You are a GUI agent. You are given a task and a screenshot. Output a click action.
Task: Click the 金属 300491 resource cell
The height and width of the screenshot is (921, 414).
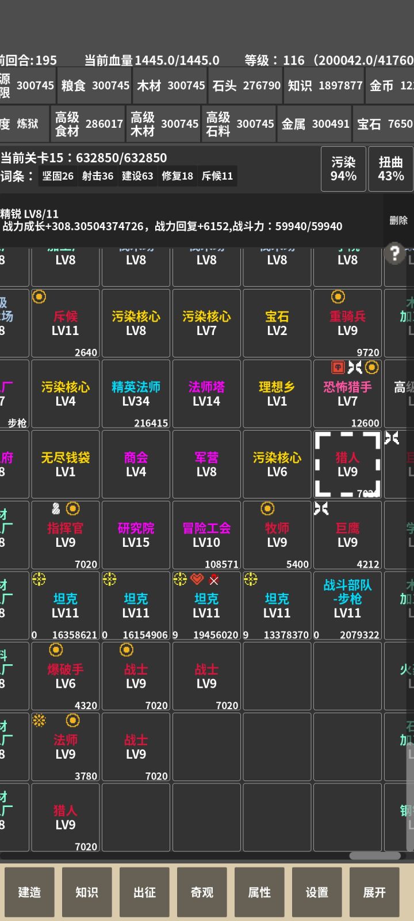pyautogui.click(x=315, y=124)
